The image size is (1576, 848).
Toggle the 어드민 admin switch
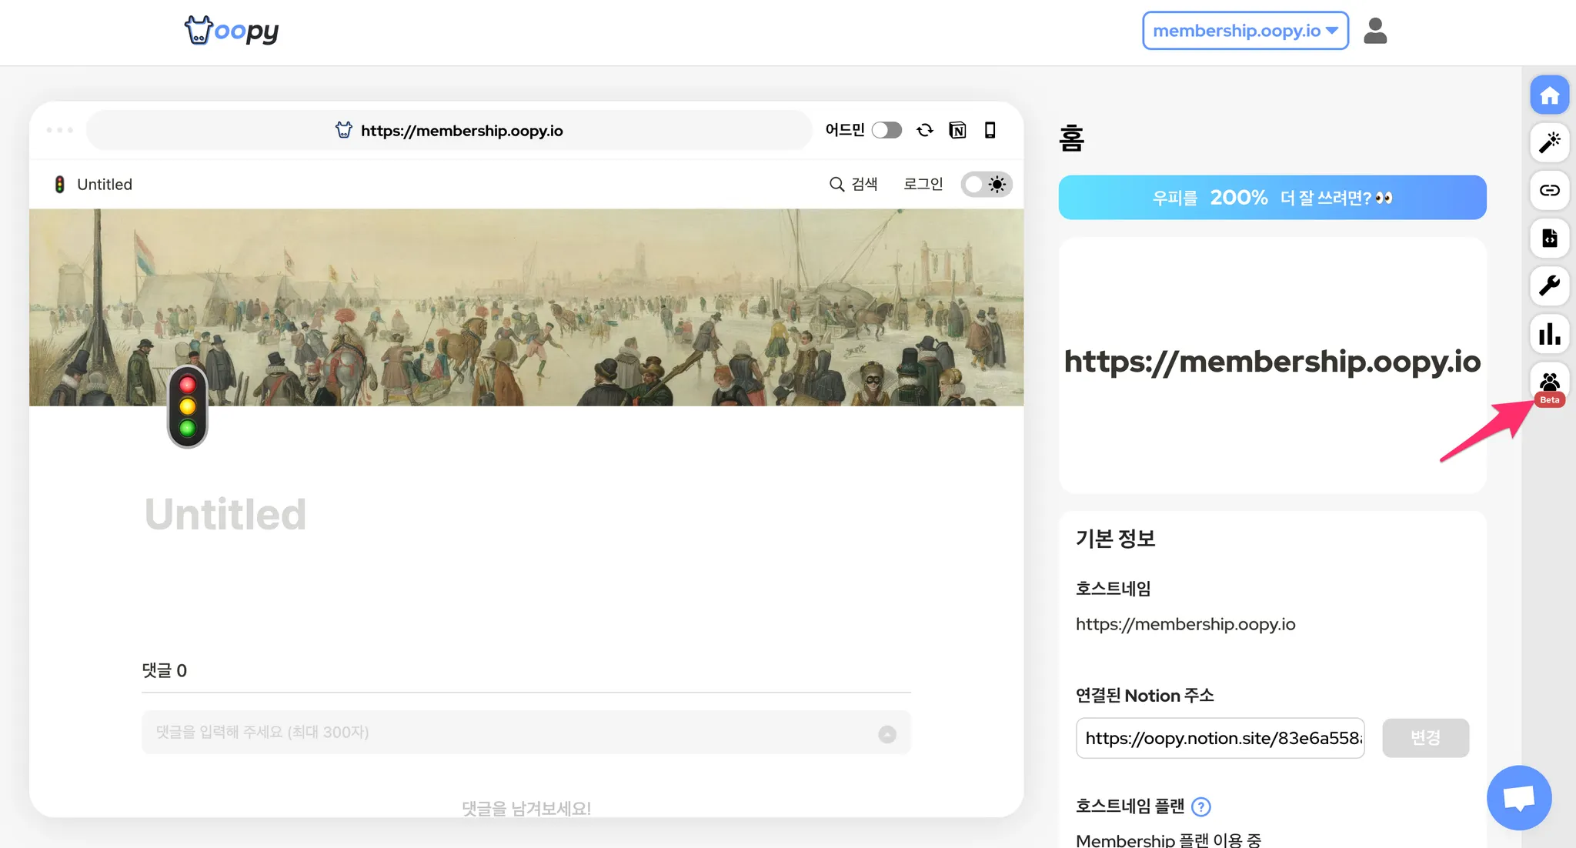pos(886,130)
